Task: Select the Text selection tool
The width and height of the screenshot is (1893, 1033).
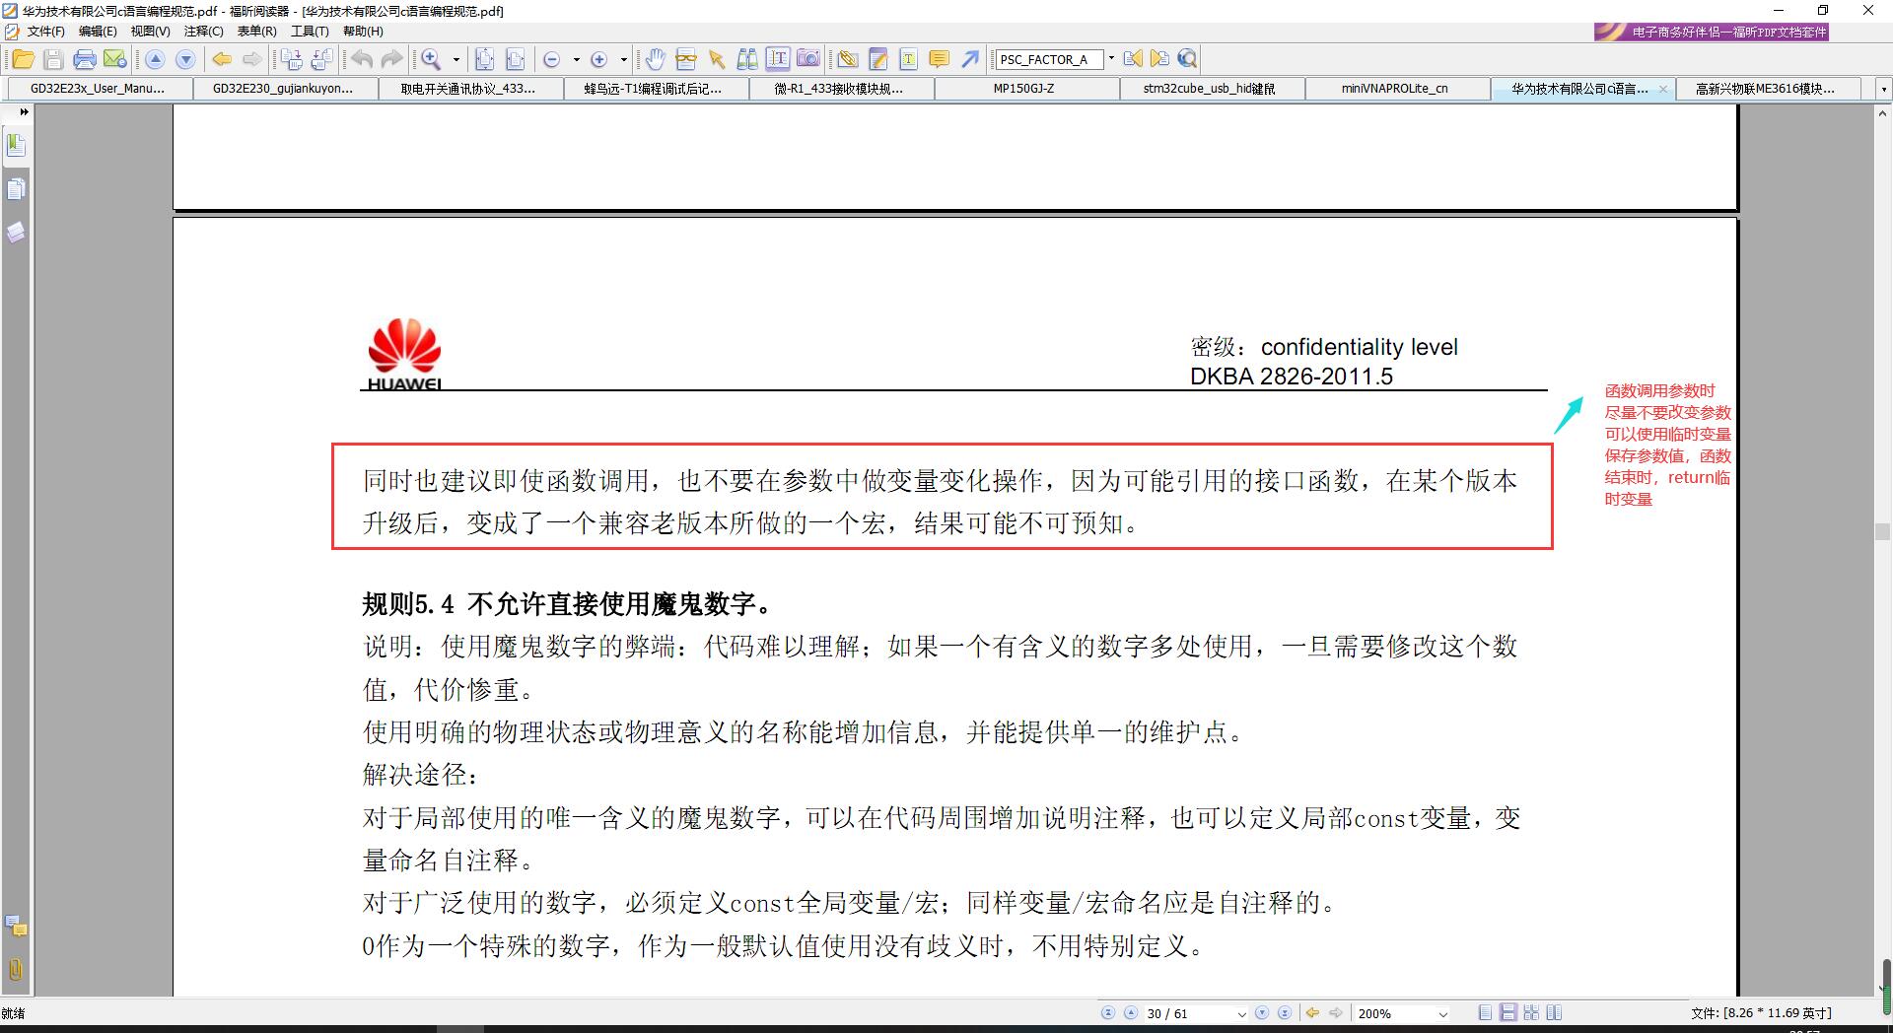Action: pos(778,59)
